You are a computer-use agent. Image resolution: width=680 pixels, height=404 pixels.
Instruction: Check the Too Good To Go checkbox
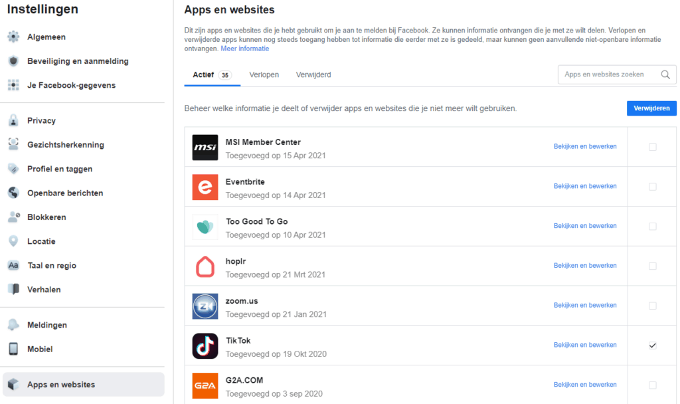point(653,227)
